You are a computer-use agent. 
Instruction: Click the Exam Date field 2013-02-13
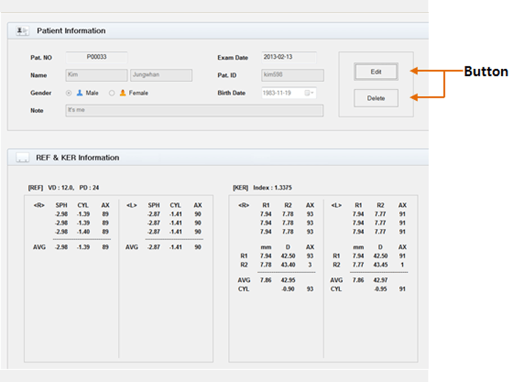click(x=289, y=57)
